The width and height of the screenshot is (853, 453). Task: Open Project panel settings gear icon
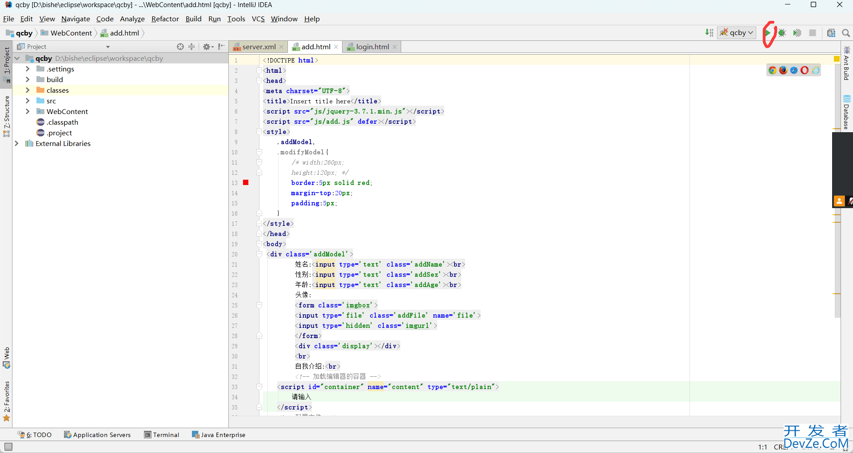(x=208, y=47)
